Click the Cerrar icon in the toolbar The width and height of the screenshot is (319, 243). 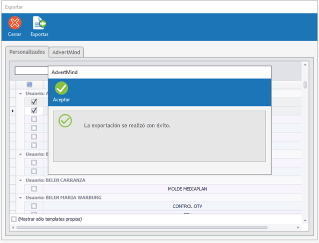click(15, 23)
